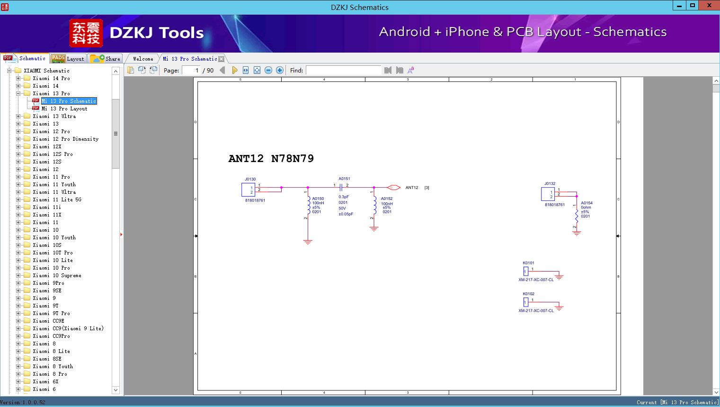720x407 pixels.
Task: Select the Xiaomi 10 Supreme tree row
Action: [x=57, y=275]
